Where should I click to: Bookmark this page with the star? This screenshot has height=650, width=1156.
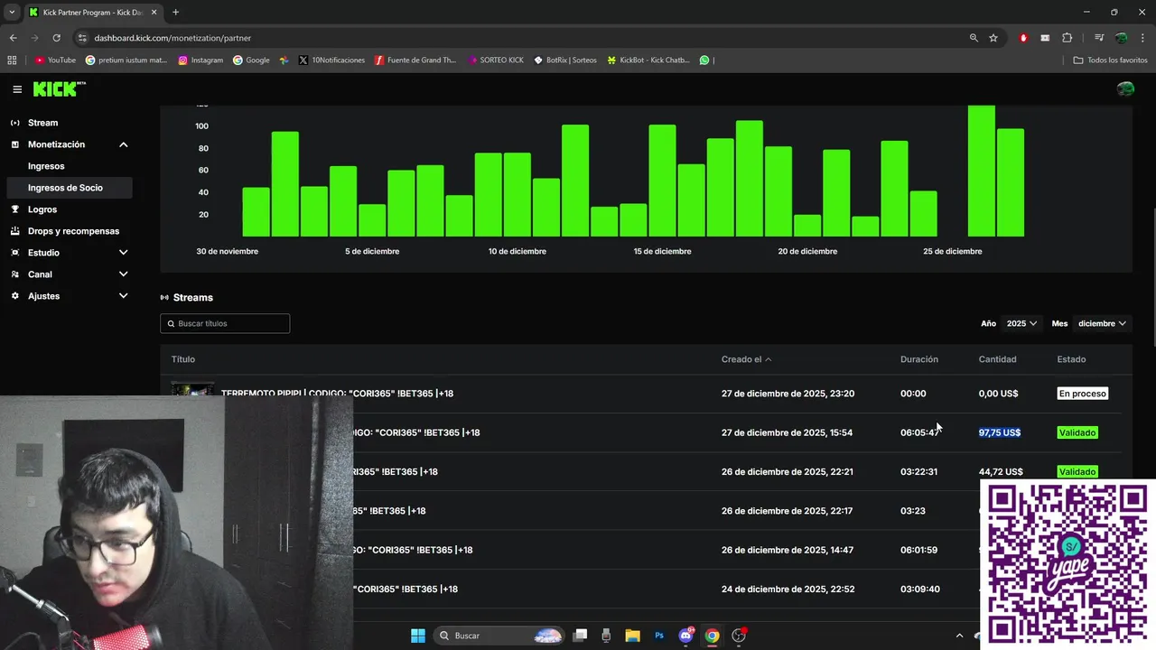tap(993, 38)
